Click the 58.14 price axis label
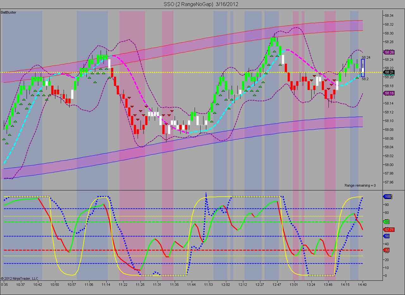 (389, 103)
